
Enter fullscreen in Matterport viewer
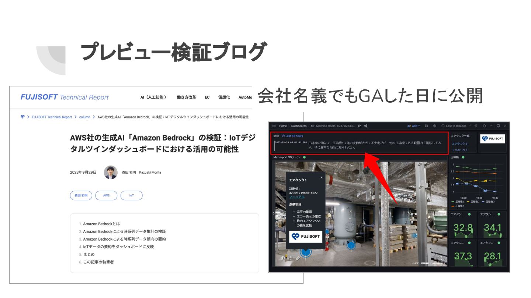[440, 258]
